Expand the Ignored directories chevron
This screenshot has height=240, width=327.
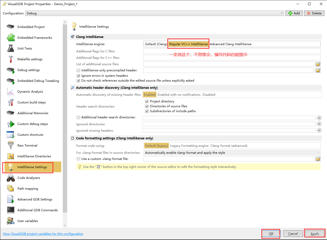(319, 124)
